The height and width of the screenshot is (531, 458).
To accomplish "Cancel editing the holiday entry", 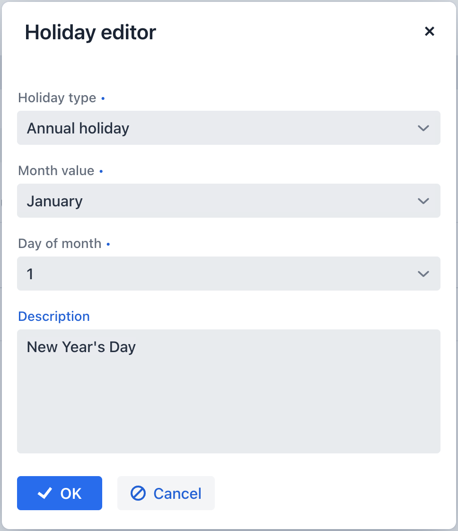I will click(166, 493).
